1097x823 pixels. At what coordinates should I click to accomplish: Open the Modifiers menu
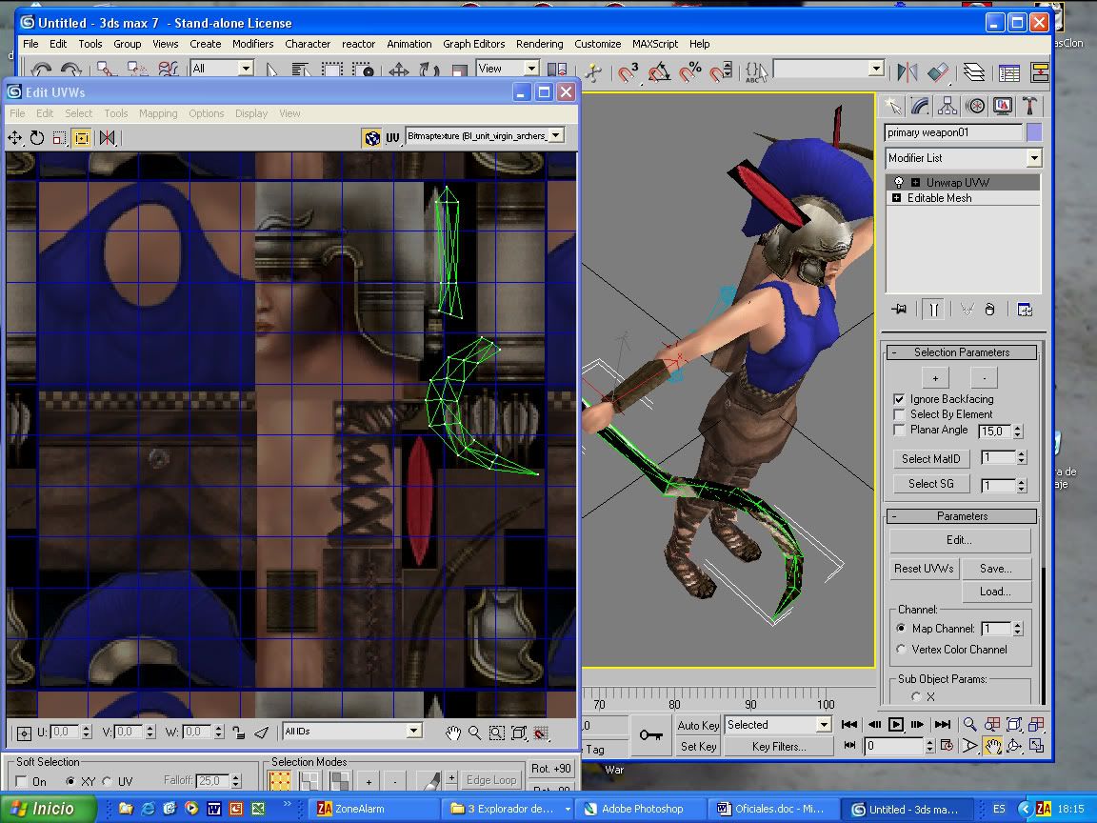point(252,44)
